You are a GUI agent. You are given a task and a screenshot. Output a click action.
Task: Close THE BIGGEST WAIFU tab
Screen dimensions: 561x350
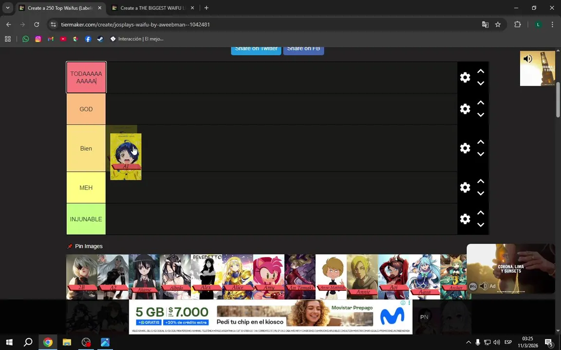pos(192,8)
